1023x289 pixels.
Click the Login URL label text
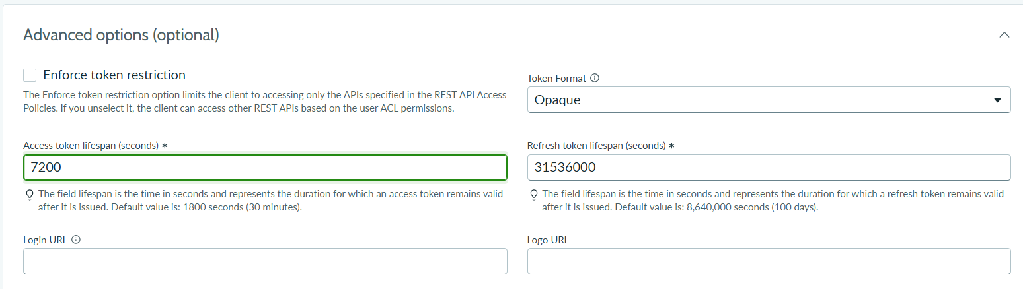click(x=45, y=240)
